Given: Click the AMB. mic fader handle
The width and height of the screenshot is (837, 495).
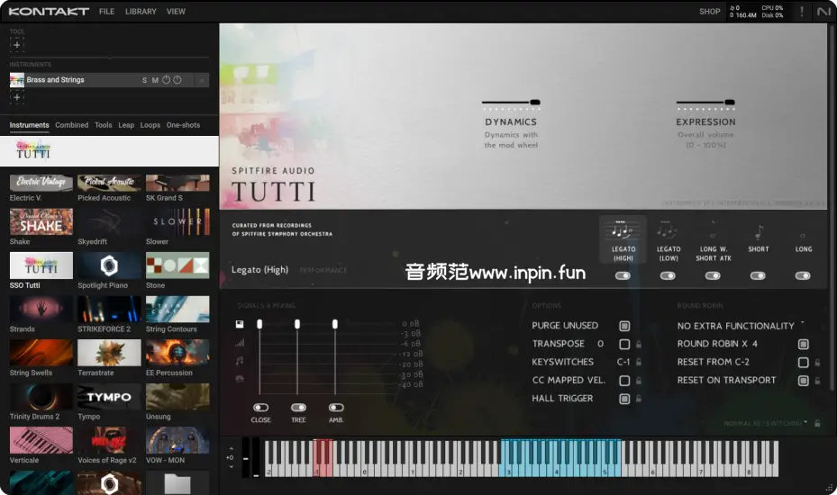Looking at the screenshot, I should pyautogui.click(x=334, y=324).
